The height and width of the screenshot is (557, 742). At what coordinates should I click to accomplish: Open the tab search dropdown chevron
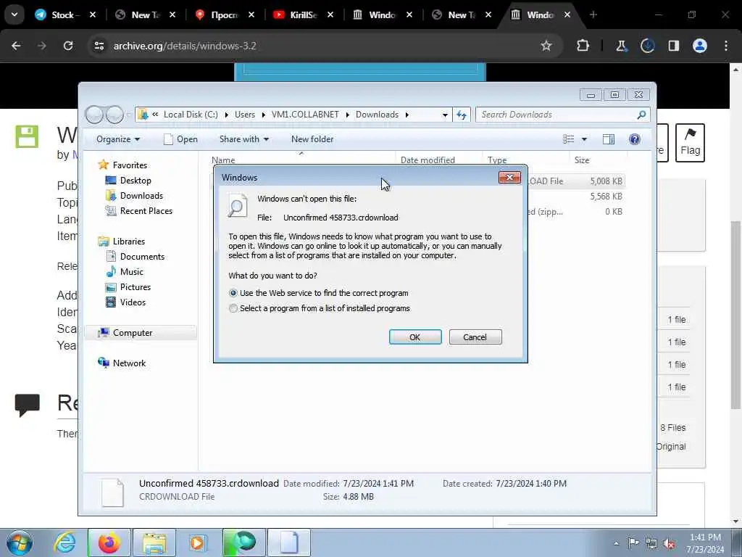(x=14, y=15)
